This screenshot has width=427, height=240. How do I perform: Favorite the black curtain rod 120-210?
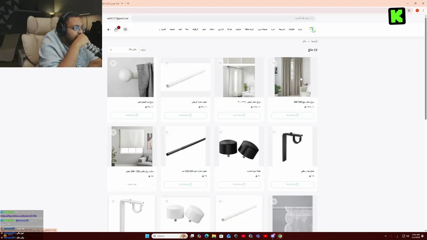(167, 132)
